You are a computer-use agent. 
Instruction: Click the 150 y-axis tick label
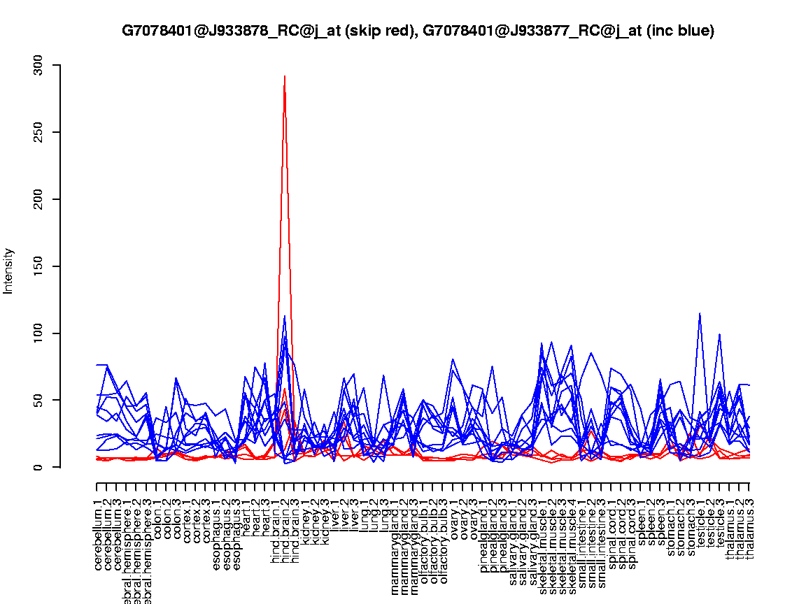pyautogui.click(x=38, y=266)
